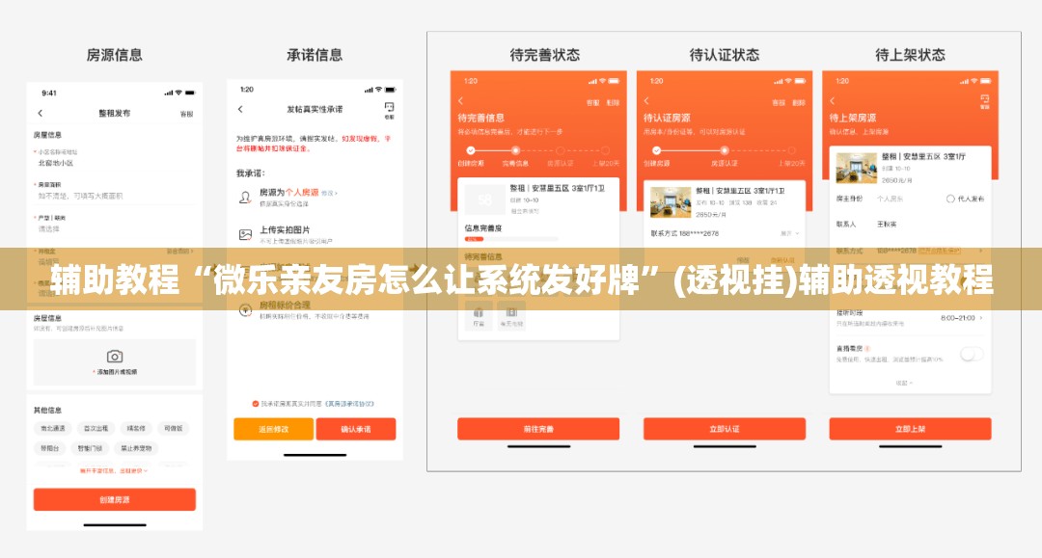Image resolution: width=1042 pixels, height=558 pixels.
Task: Expand 展开 beside 联系方式 on 待认证 card
Action: click(x=789, y=233)
